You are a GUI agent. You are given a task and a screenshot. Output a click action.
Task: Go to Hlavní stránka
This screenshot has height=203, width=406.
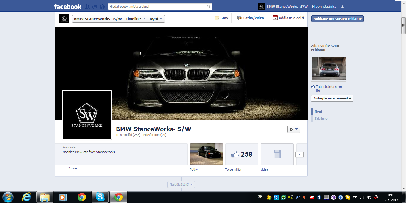click(x=324, y=7)
